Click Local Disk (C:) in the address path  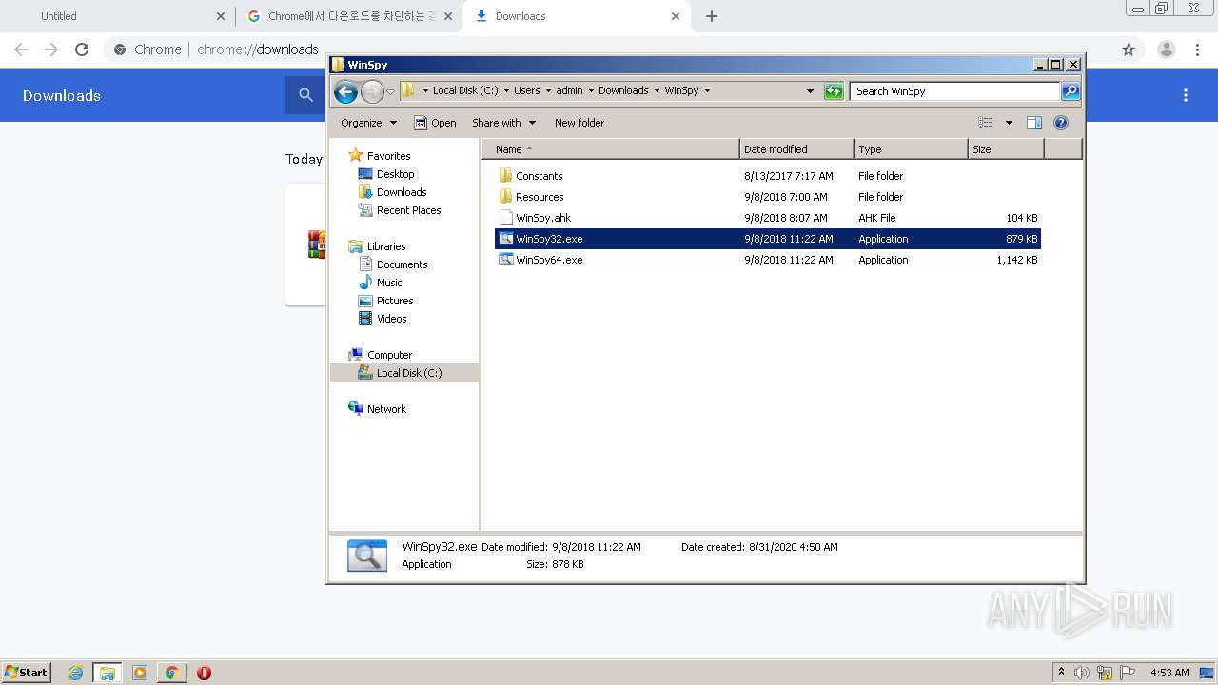point(464,90)
